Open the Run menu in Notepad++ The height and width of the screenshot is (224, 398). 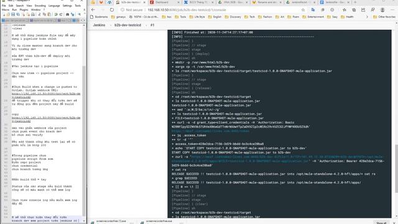pos(14,10)
